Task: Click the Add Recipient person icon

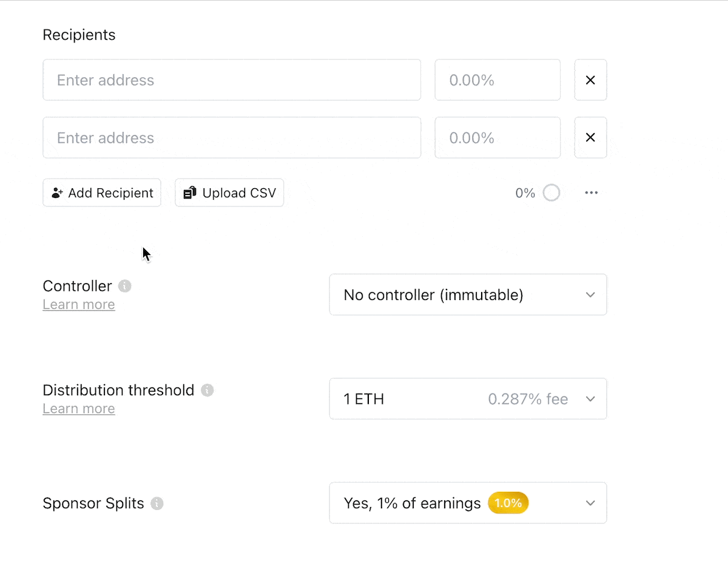Action: point(58,193)
